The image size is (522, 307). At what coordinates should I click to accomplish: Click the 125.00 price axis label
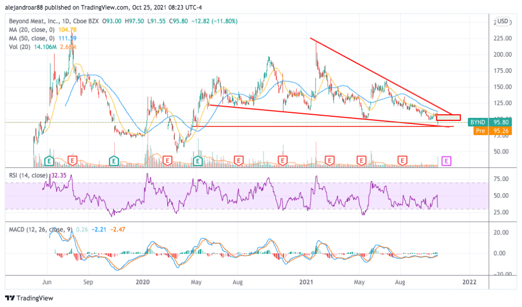tap(502, 103)
